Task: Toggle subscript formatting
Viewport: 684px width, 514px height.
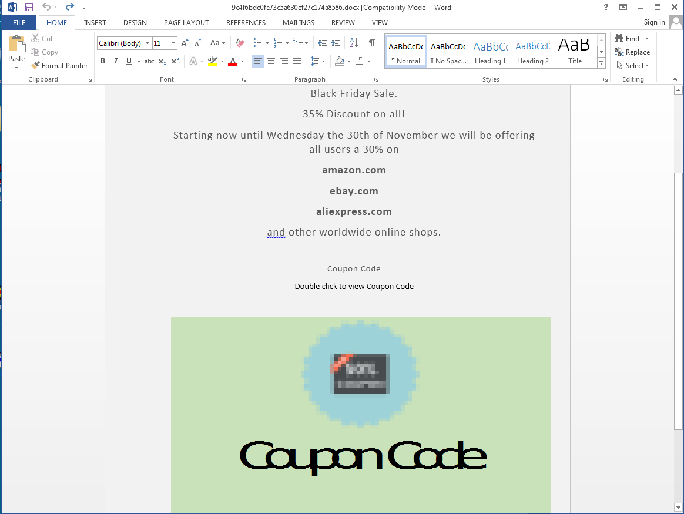Action: click(x=162, y=62)
